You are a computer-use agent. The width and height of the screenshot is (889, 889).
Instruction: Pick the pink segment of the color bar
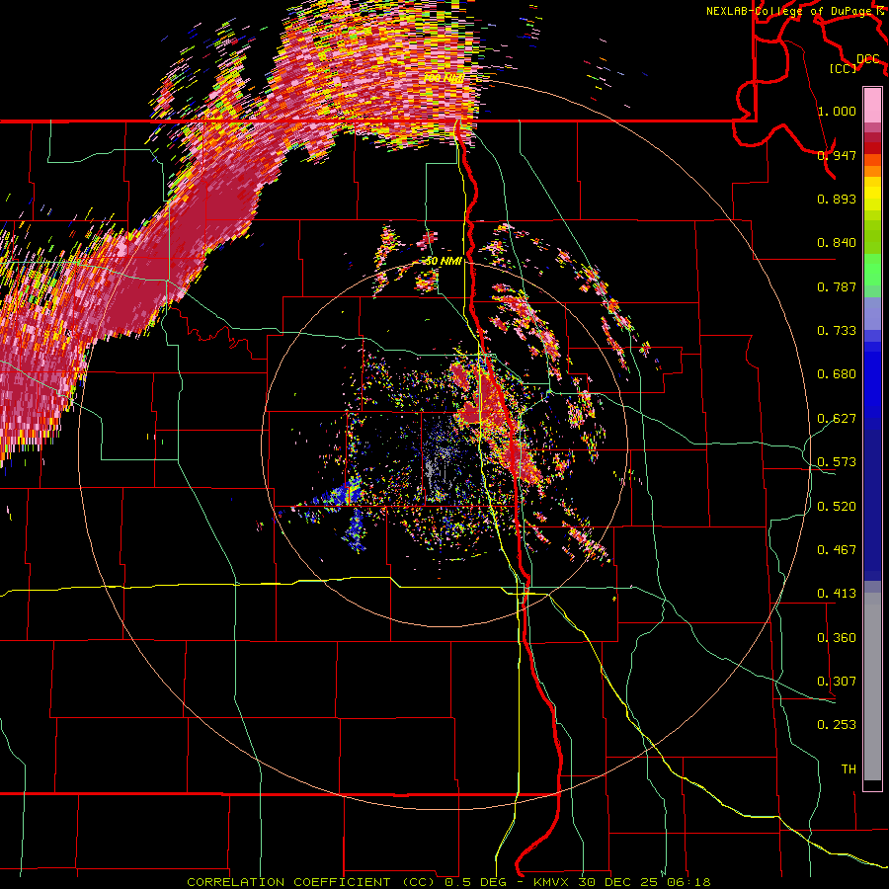tap(872, 105)
